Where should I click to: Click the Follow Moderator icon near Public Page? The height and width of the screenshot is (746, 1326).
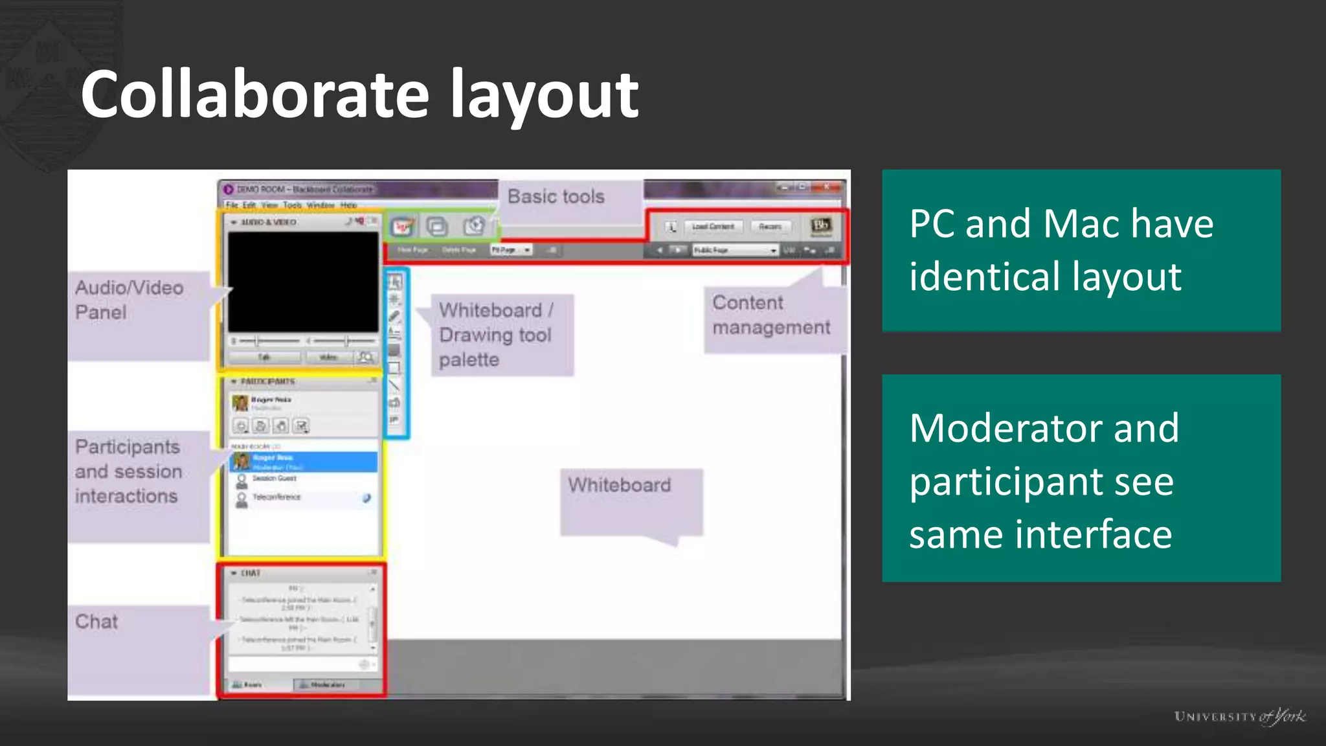click(x=810, y=250)
